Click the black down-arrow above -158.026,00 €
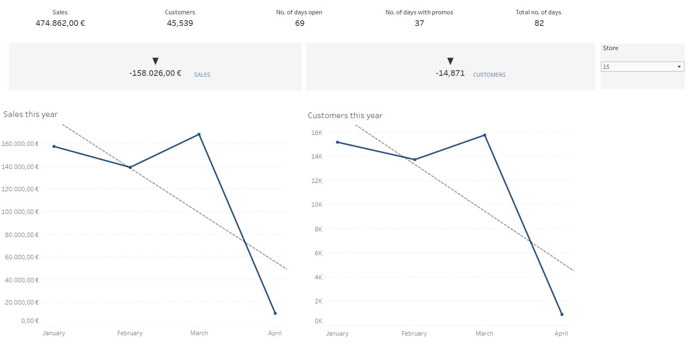 155,61
